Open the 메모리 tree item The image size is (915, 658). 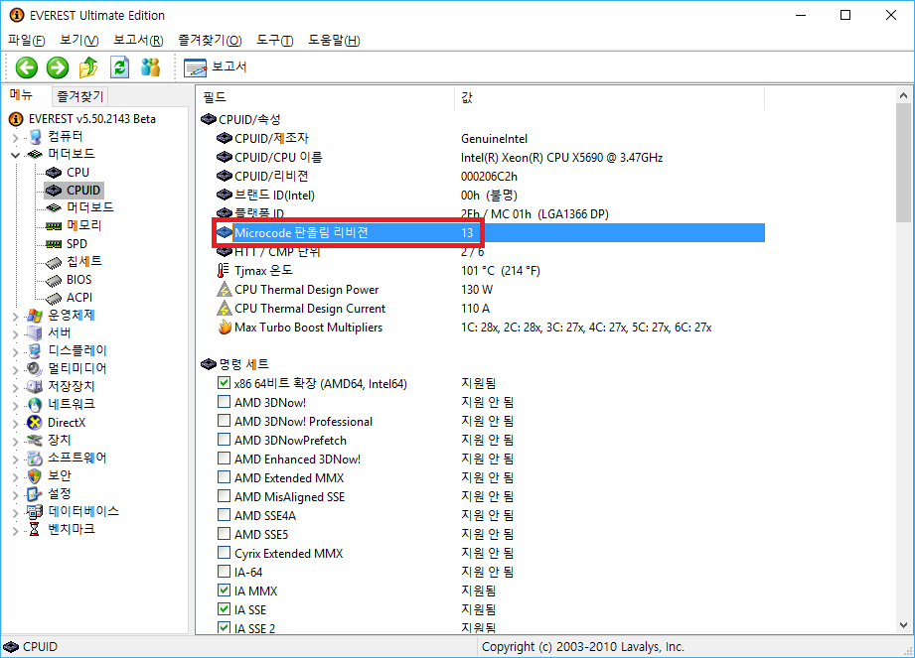tap(74, 225)
